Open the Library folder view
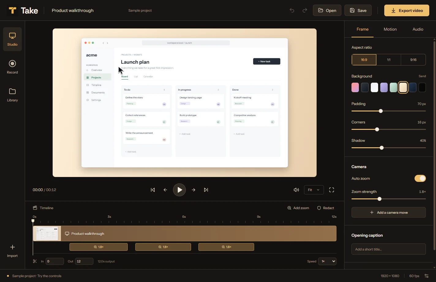 pyautogui.click(x=12, y=95)
